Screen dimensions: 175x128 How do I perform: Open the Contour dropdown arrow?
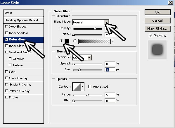click(83, 87)
